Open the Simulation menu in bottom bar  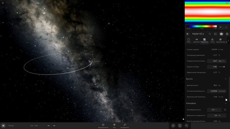pos(103,126)
